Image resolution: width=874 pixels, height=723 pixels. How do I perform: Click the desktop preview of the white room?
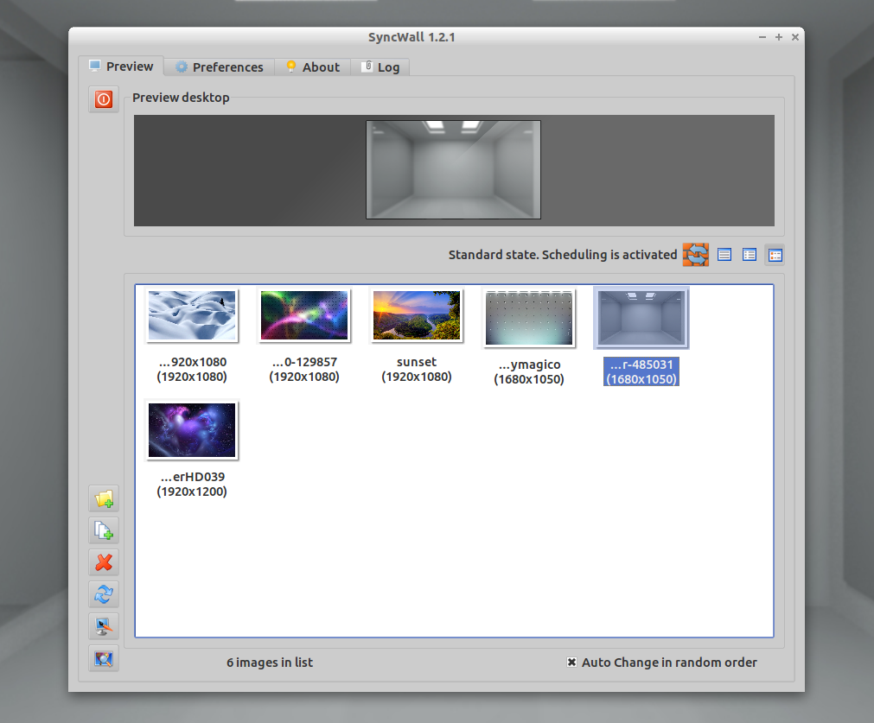click(453, 169)
